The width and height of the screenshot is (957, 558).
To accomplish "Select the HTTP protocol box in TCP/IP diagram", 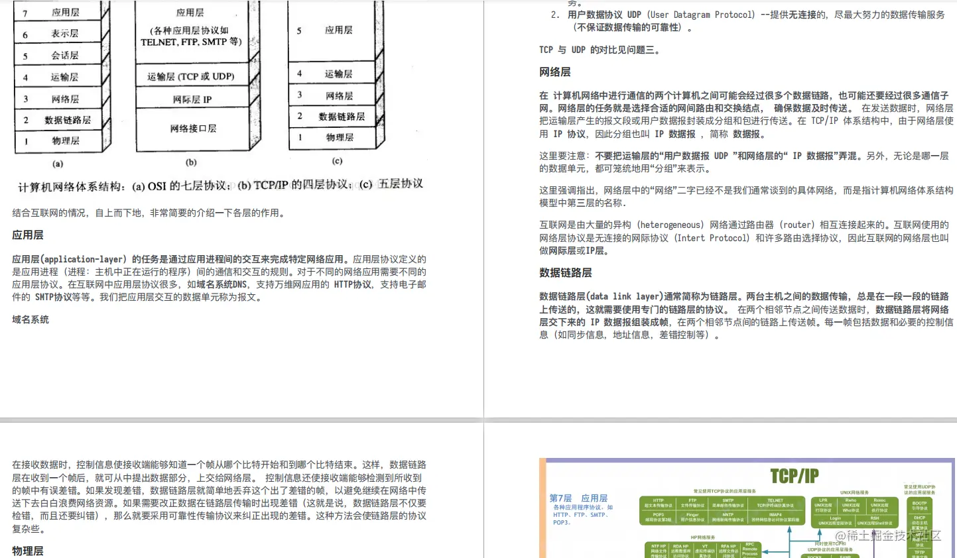I will (x=659, y=502).
